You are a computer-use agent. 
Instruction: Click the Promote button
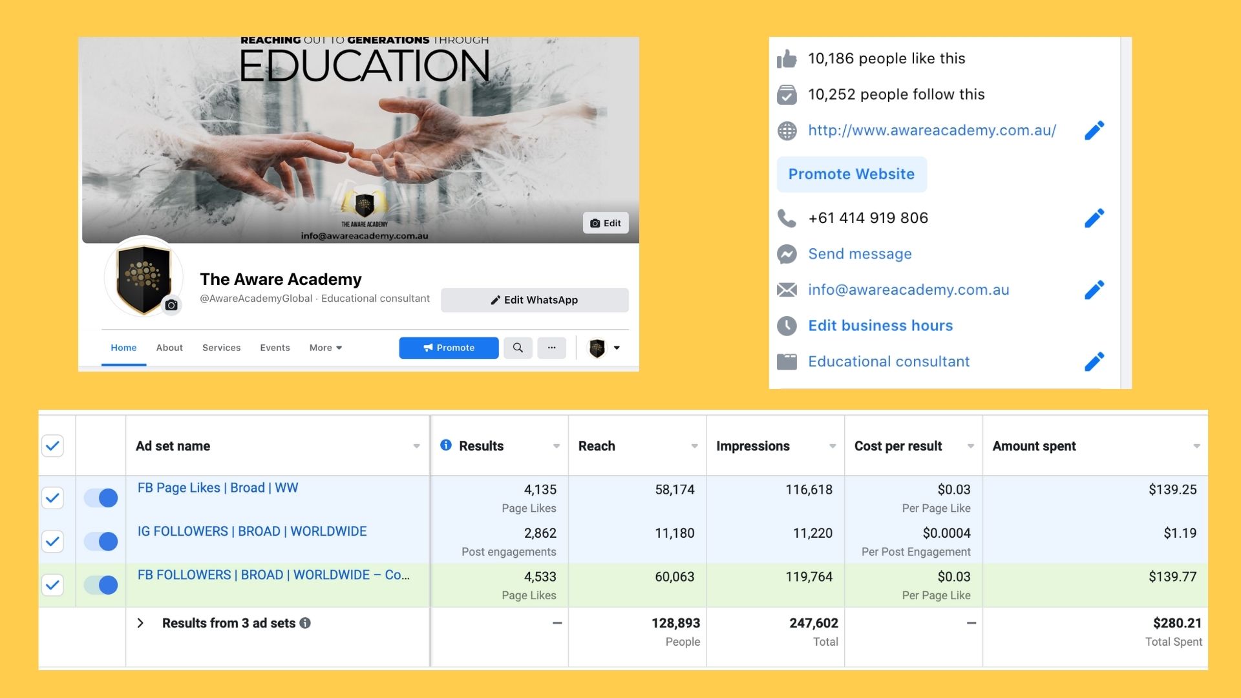[449, 348]
